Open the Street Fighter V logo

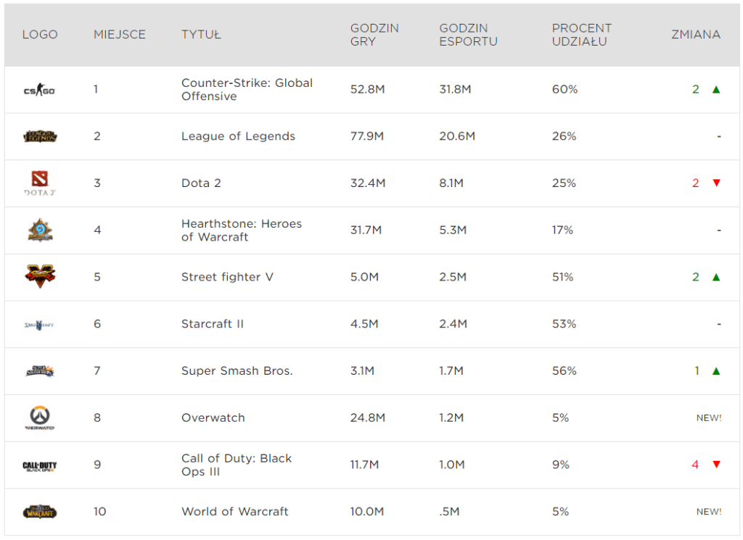click(x=40, y=276)
